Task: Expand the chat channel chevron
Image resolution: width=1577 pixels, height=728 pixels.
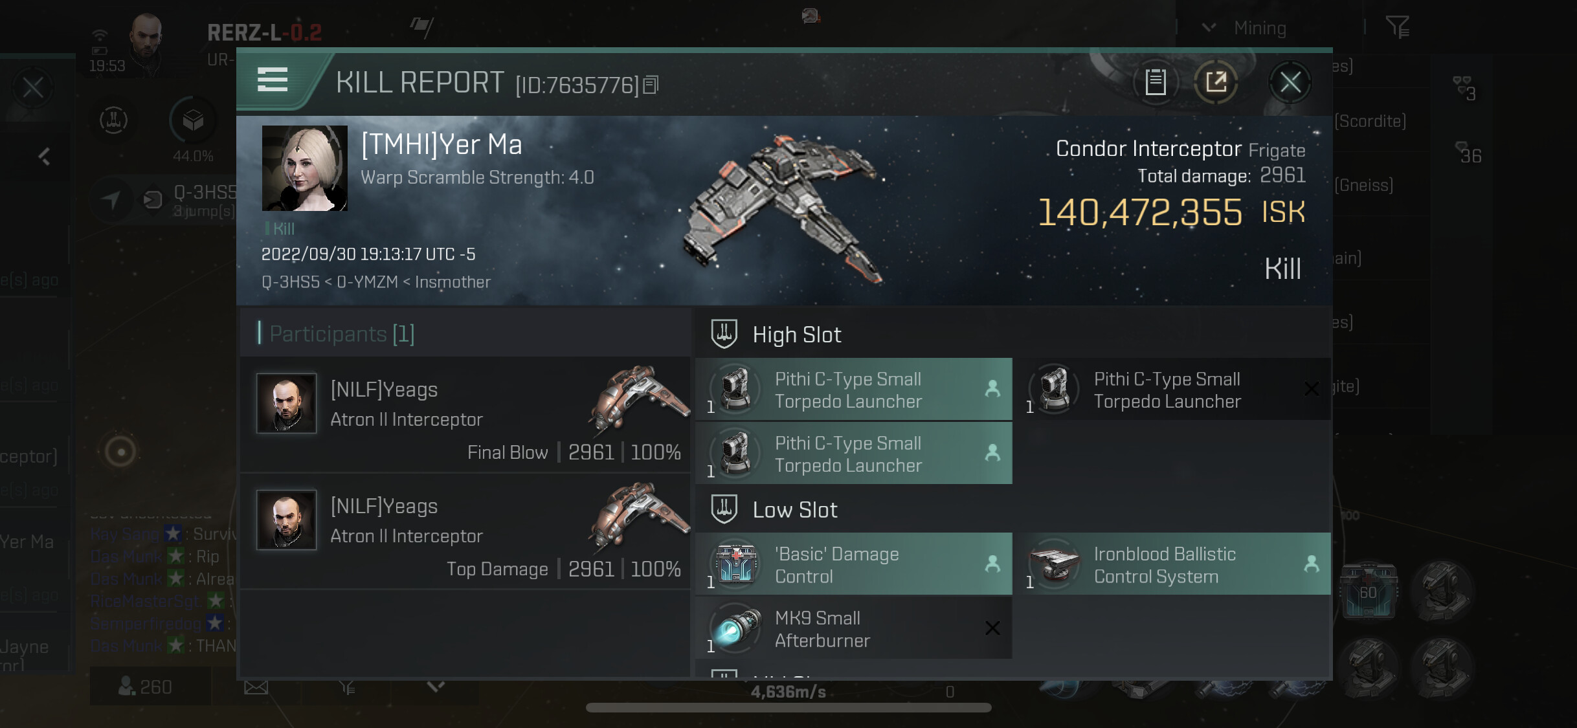Action: click(x=436, y=686)
